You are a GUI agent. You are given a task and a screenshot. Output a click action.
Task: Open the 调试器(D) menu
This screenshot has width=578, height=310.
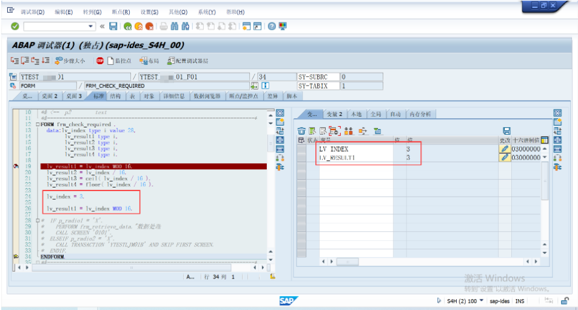[x=32, y=12]
